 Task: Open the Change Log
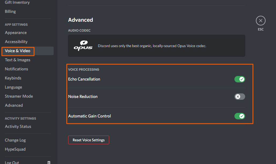tap(15, 140)
